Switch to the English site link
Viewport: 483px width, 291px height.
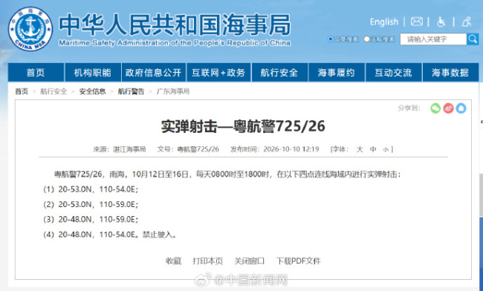[x=384, y=22]
